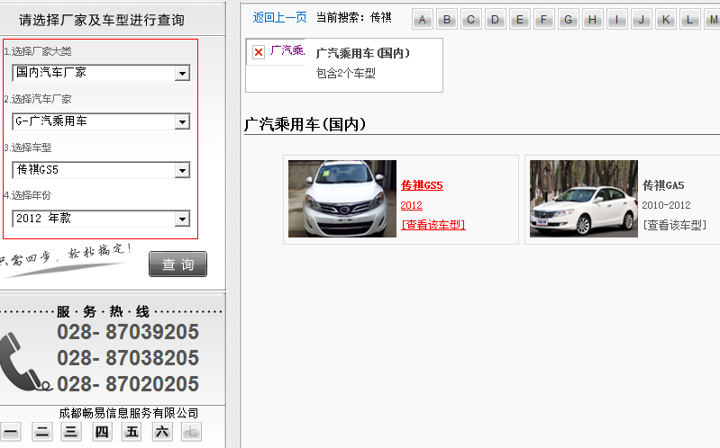Click the broken image icon beside 广汽乘用车
The image size is (720, 448).
coord(259,52)
